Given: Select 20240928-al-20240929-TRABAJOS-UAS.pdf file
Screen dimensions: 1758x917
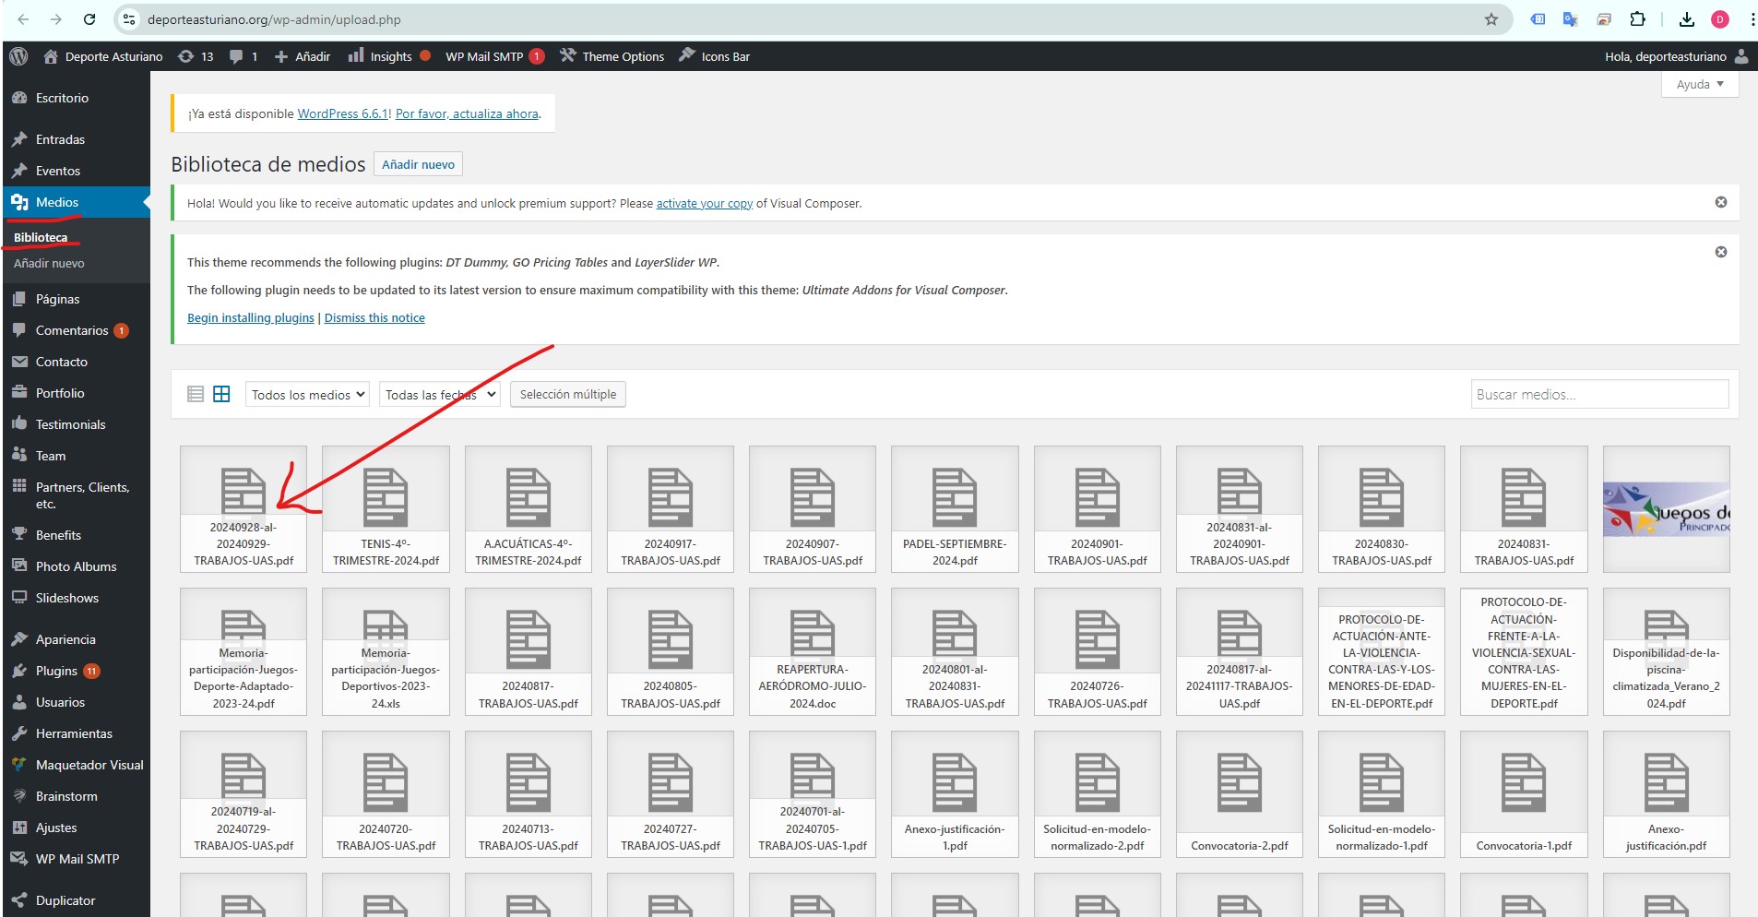Looking at the screenshot, I should [x=244, y=509].
